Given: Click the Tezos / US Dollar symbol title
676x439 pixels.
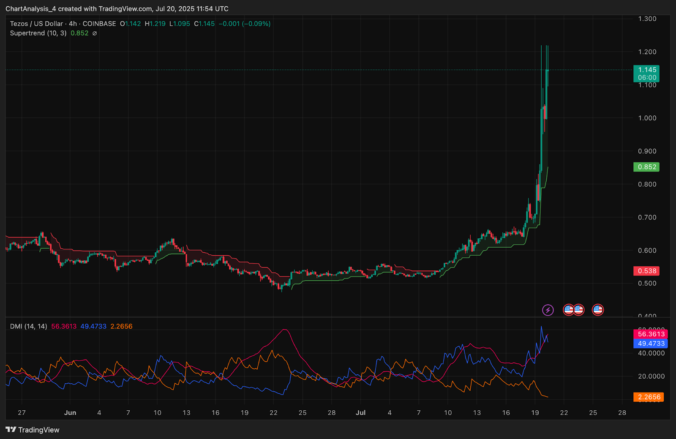Looking at the screenshot, I should tap(36, 24).
